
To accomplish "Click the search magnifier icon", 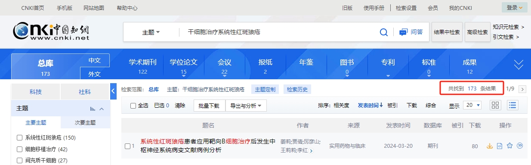I will (384, 32).
